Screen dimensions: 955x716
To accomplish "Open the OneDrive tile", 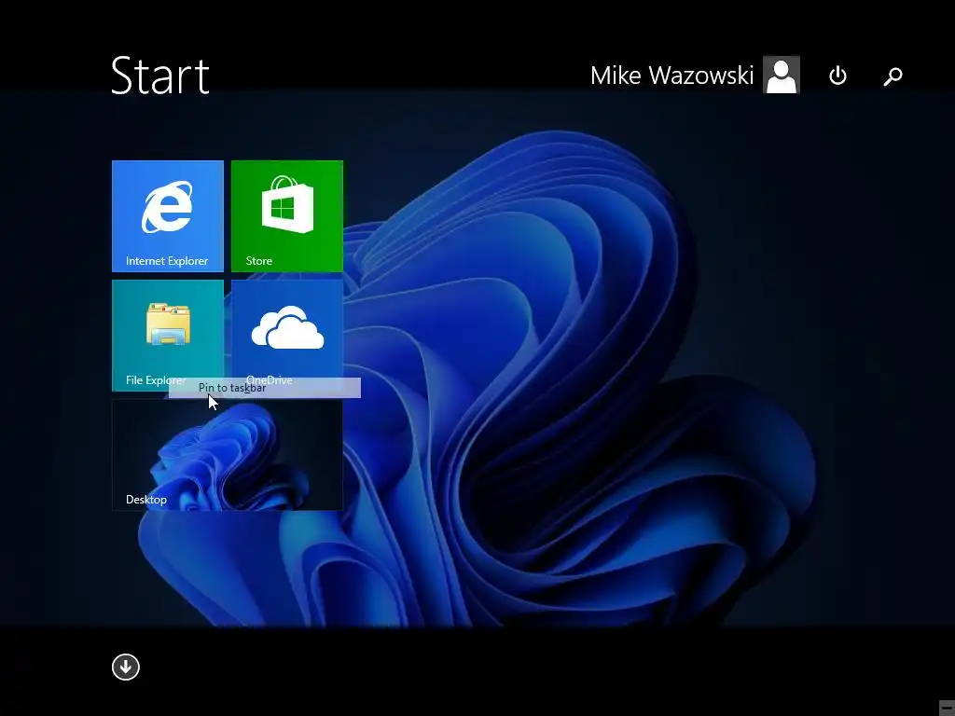I will tap(287, 335).
